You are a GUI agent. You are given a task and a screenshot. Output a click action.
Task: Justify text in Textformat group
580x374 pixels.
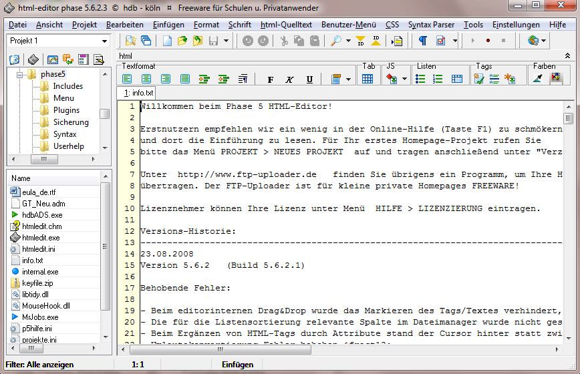tap(184, 79)
